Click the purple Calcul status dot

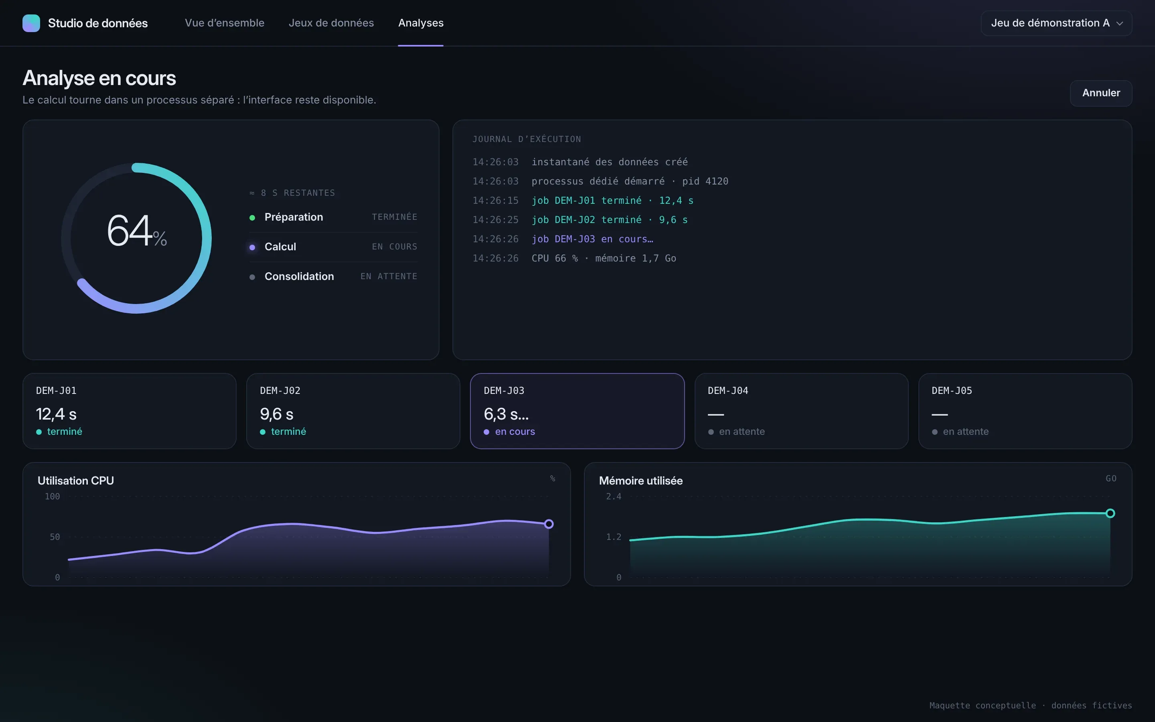pyautogui.click(x=253, y=247)
